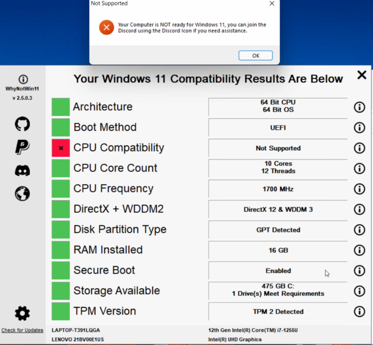373x345 pixels.
Task: Click the 'Disk Partition Type' label
Action: pyautogui.click(x=120, y=229)
